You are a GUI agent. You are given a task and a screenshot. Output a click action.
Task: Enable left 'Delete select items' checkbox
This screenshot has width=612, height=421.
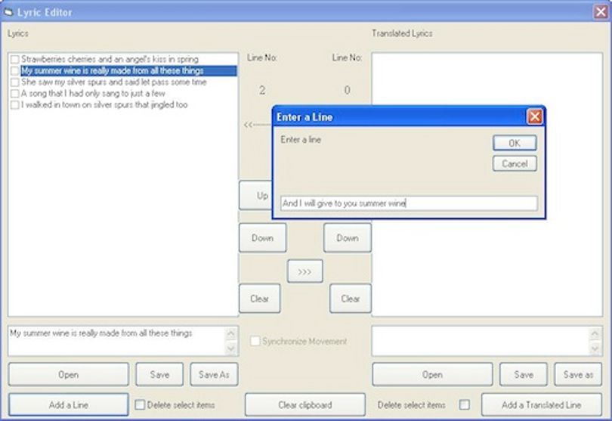coord(140,404)
